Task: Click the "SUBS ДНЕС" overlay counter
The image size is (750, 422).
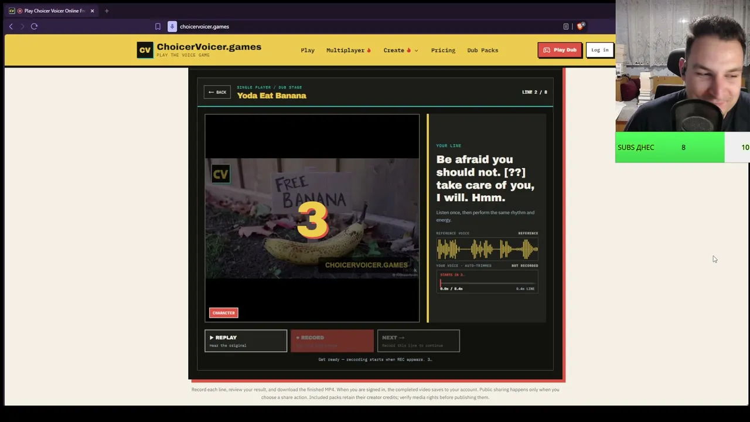Action: pyautogui.click(x=670, y=147)
